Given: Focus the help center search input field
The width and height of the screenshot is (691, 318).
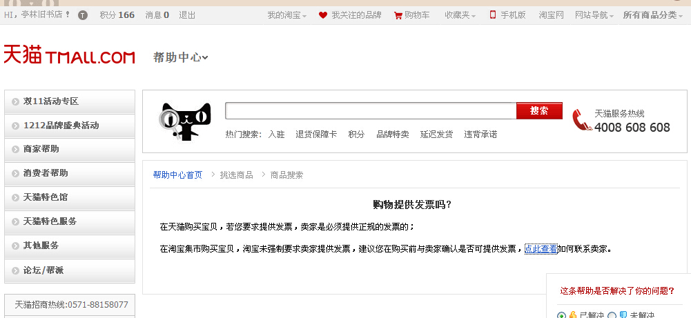Looking at the screenshot, I should point(371,110).
